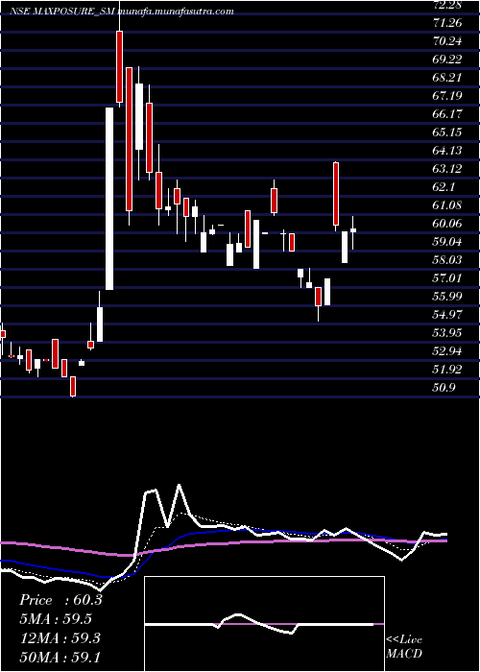Click the 5MA : 59.5 readout

(56, 619)
